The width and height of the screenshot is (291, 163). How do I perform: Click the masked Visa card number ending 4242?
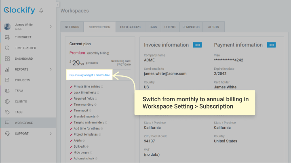(228, 60)
